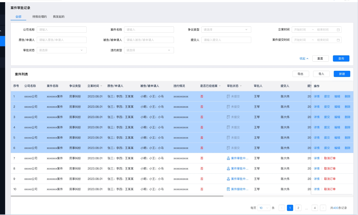Screen dimensions: 358x215
Task: Open 详情 link in row 10
Action: pyautogui.click(x=317, y=189)
